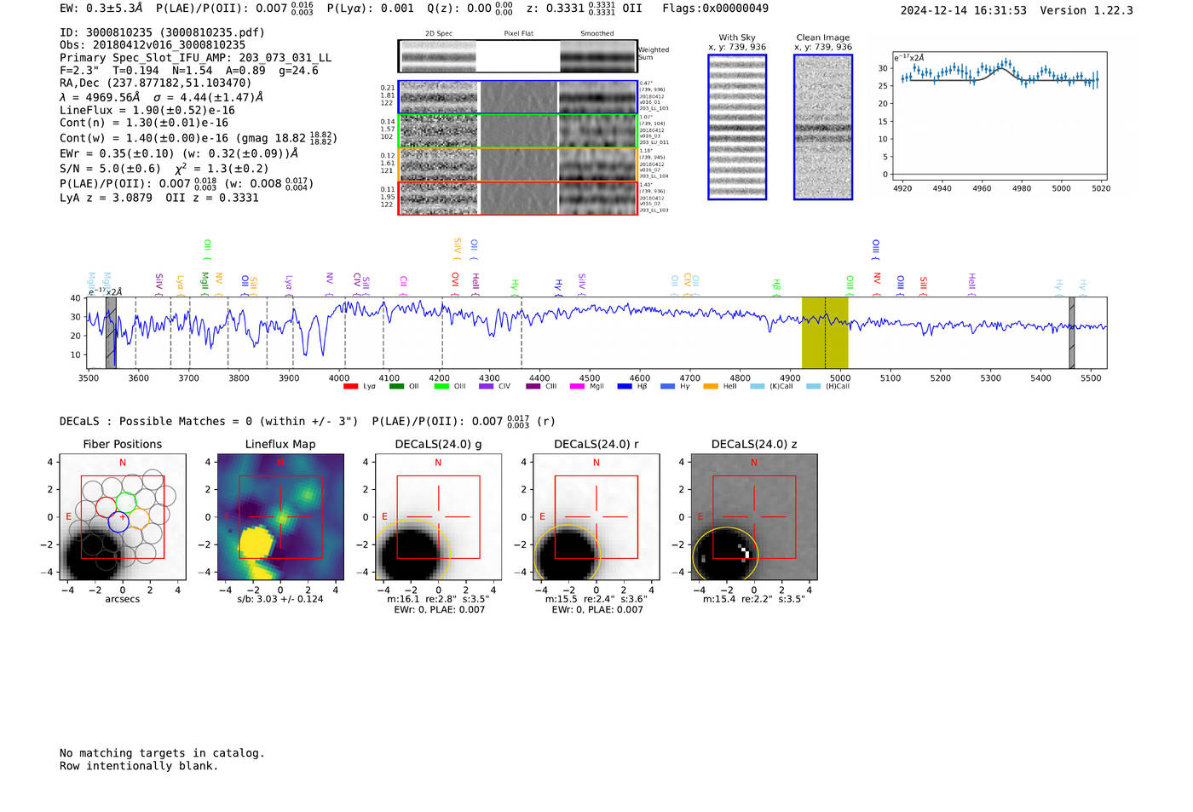Click the Flags:0x00000049 text

click(715, 9)
